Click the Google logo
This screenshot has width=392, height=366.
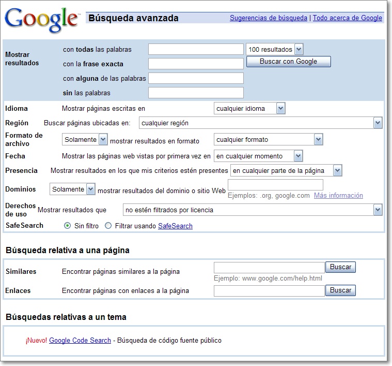pyautogui.click(x=42, y=20)
